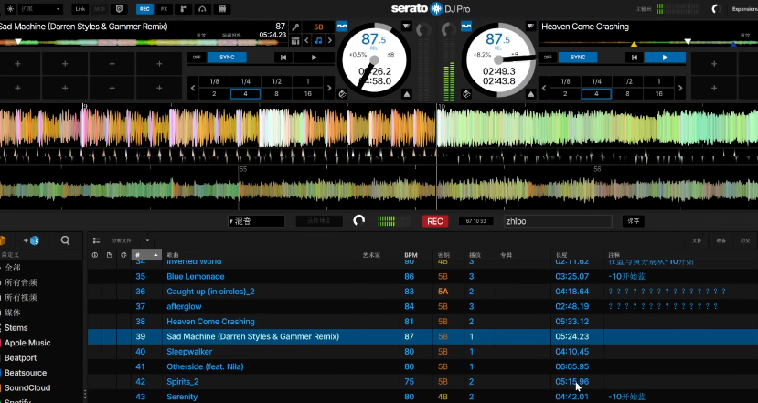
Task: Click the left deck edit grid pencil icon
Action: tap(295, 27)
